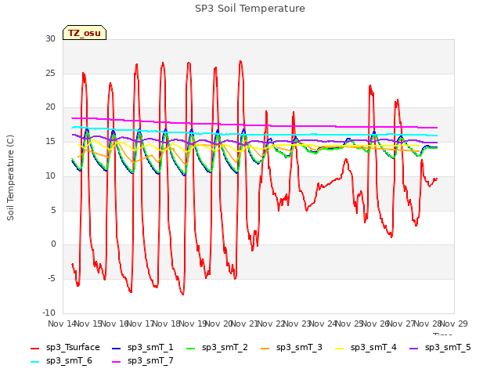Viewport: 501px width, 376px height.
Task: Toggle sp3_smT_2 legend entry
Action: click(x=217, y=348)
